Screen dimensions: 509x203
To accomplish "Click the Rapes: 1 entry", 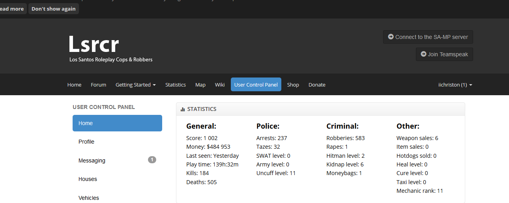I will [x=337, y=147].
